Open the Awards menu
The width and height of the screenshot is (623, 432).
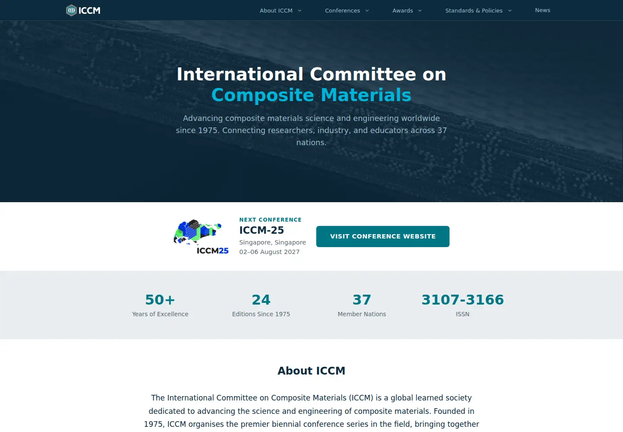pyautogui.click(x=402, y=10)
